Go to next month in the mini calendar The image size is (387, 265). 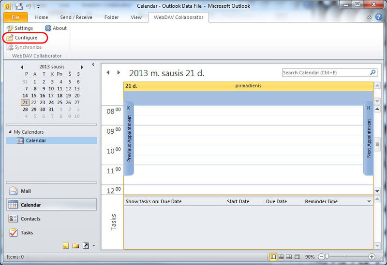tap(82, 67)
